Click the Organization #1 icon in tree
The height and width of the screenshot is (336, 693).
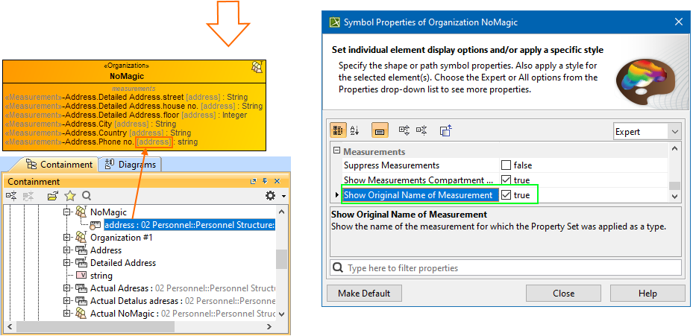[81, 238]
